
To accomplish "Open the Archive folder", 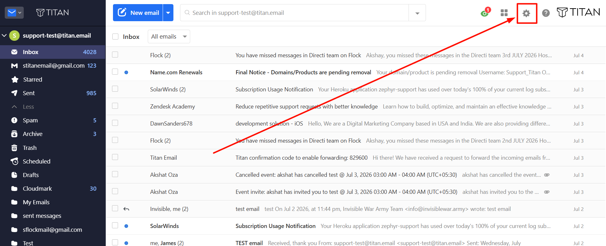I will [x=53, y=134].
